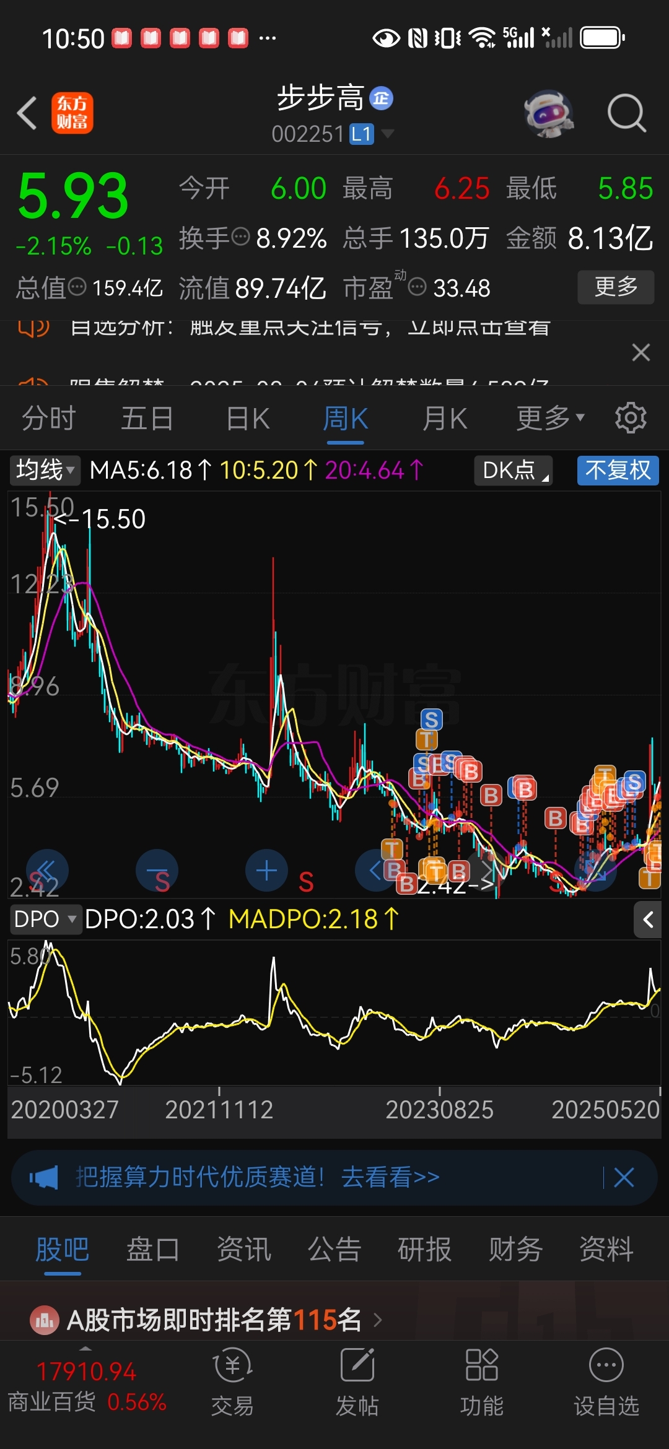
Task: Tap the 市盈 info icon
Action: coord(418,287)
